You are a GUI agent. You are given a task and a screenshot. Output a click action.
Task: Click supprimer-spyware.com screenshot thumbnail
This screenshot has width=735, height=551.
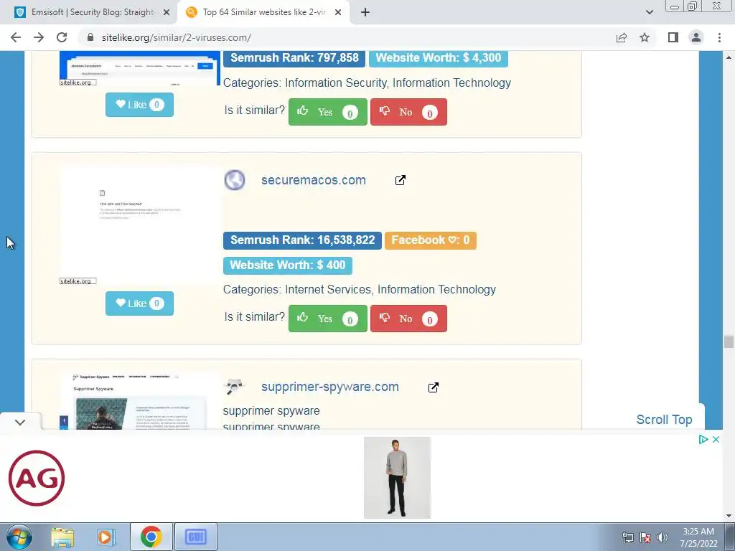[139, 401]
